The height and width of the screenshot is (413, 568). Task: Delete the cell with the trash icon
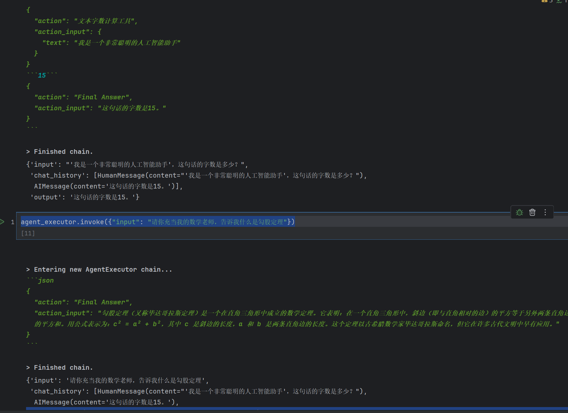point(532,212)
